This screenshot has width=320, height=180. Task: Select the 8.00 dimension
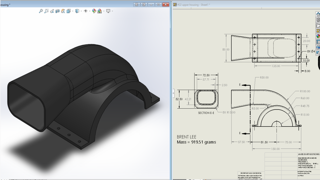click(307, 71)
